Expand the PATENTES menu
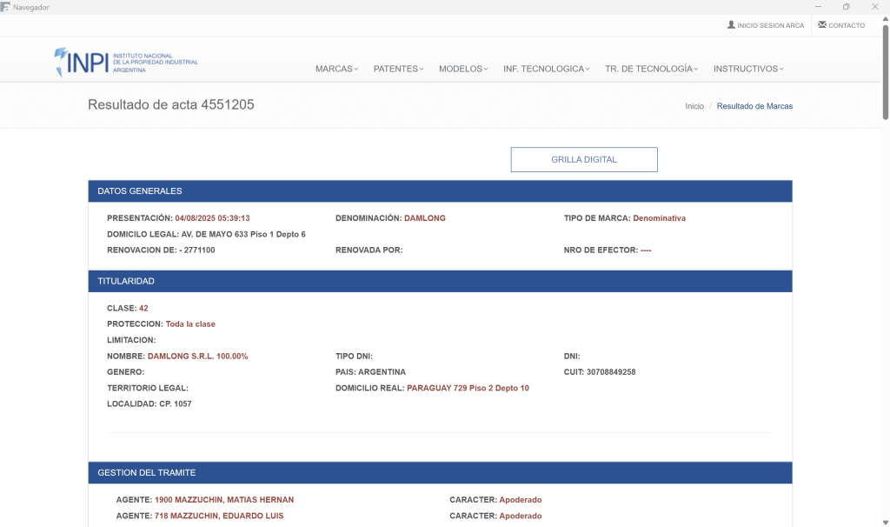890x527 pixels. (398, 69)
